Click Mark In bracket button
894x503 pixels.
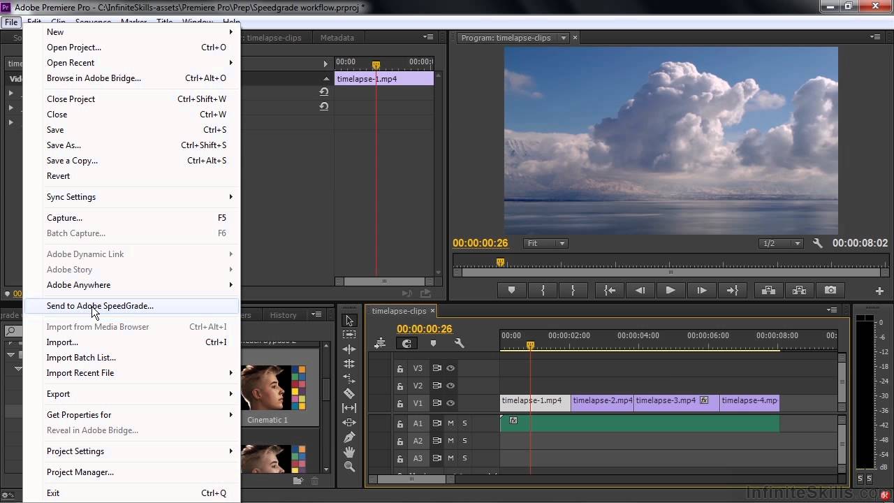coord(543,290)
